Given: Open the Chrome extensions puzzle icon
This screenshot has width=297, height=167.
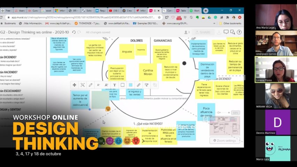Looking at the screenshot, I should [228, 17].
